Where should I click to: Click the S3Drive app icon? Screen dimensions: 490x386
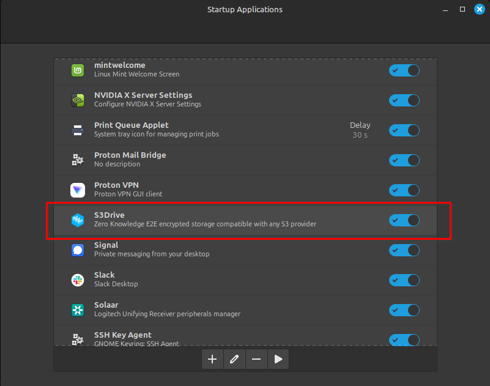point(78,220)
